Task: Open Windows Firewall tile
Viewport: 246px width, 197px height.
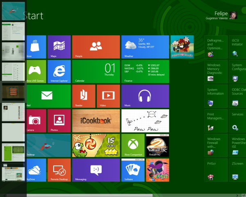Action: coord(216,145)
